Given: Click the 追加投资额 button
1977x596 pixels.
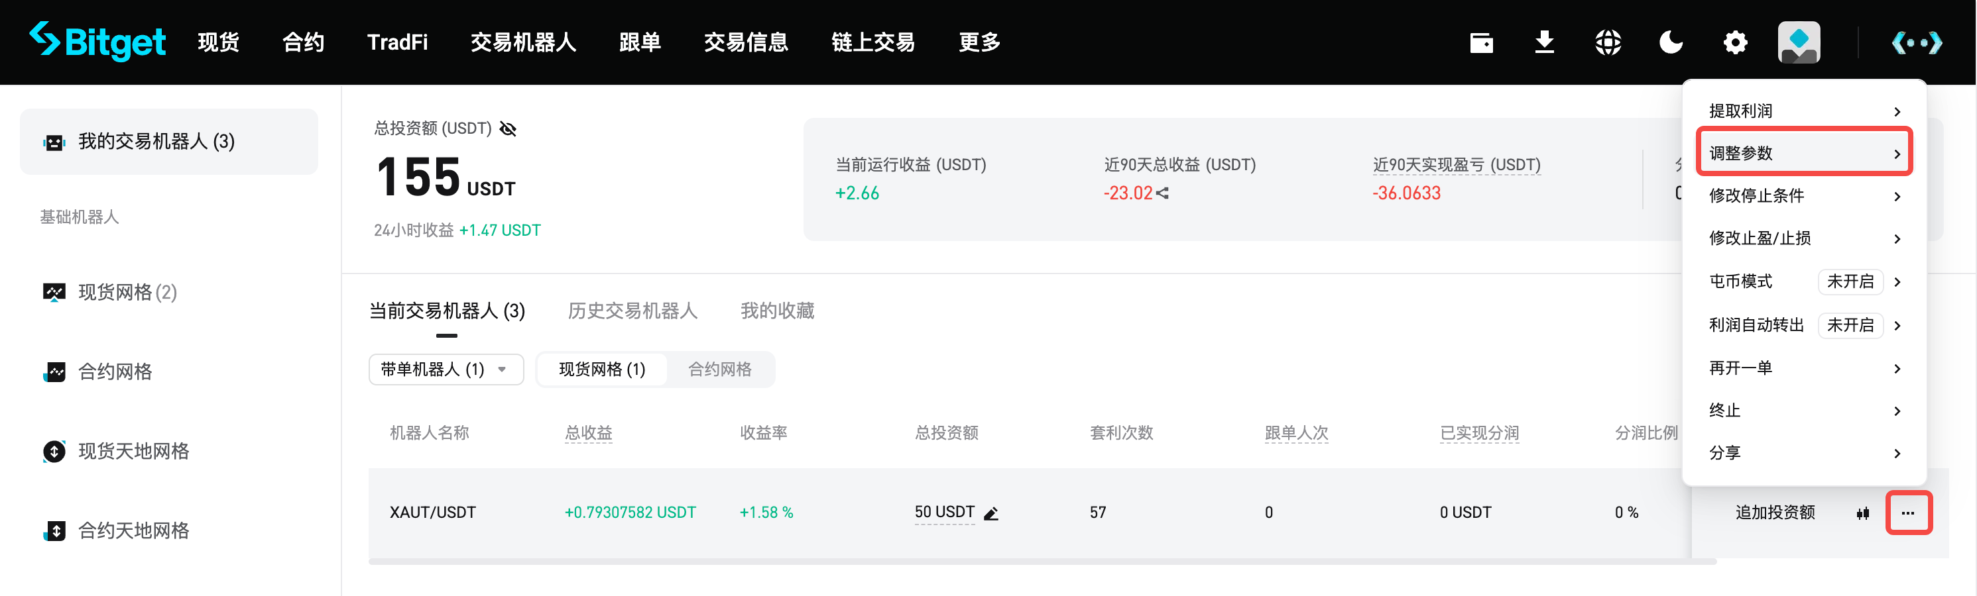Looking at the screenshot, I should [x=1774, y=513].
